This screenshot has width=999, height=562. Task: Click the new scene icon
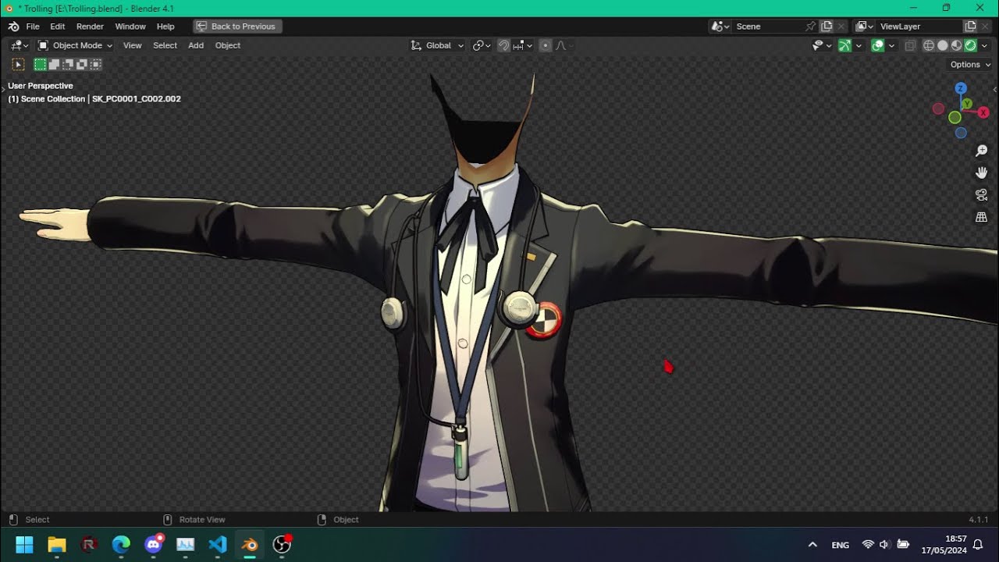click(x=827, y=27)
